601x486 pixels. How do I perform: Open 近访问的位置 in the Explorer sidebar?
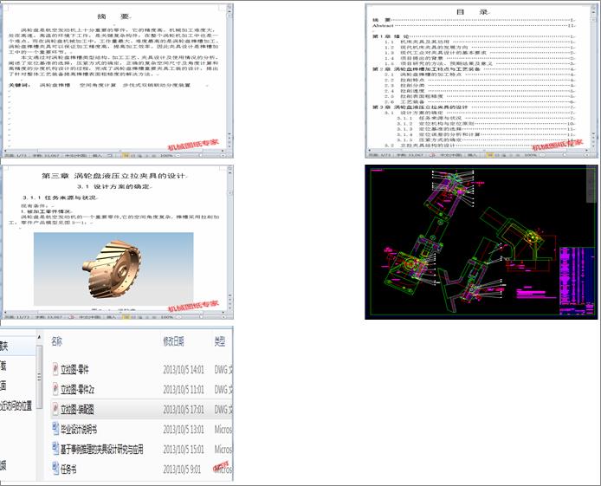click(16, 405)
